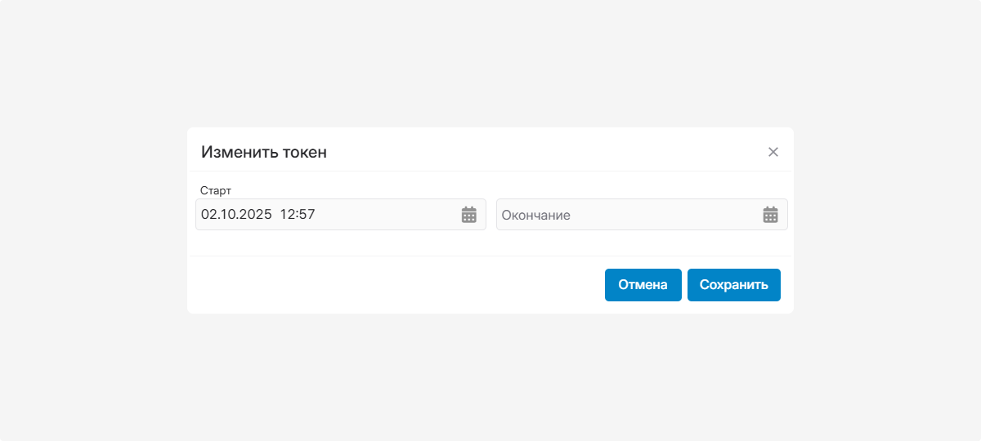Viewport: 981px width, 441px height.
Task: Save the token changes
Action: click(733, 285)
